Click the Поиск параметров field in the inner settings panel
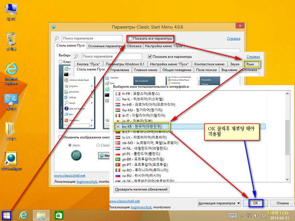 coord(112,56)
